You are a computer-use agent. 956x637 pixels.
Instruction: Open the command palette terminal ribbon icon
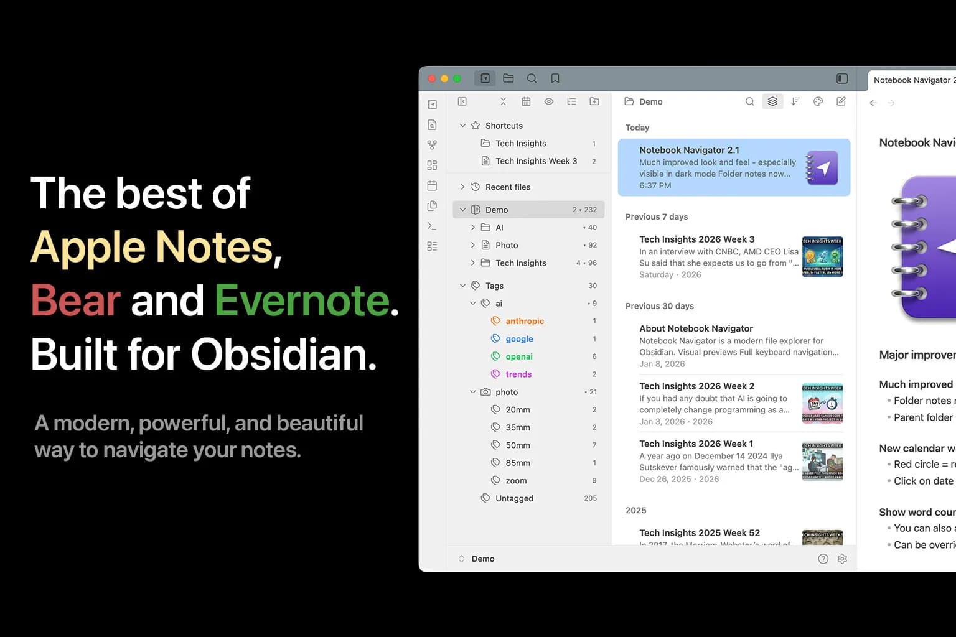433,226
